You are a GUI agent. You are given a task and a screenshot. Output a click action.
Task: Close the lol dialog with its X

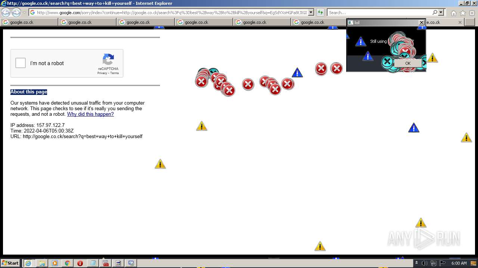(421, 23)
